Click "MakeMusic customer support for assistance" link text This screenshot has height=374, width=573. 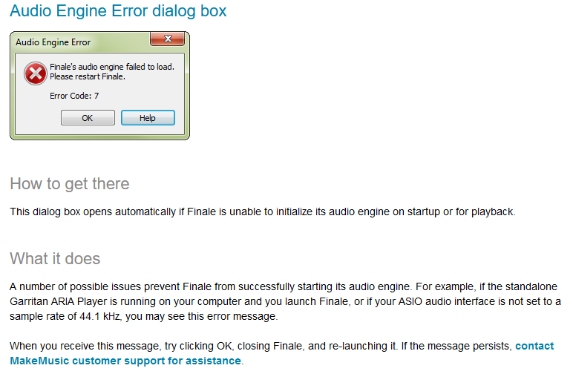(x=125, y=361)
